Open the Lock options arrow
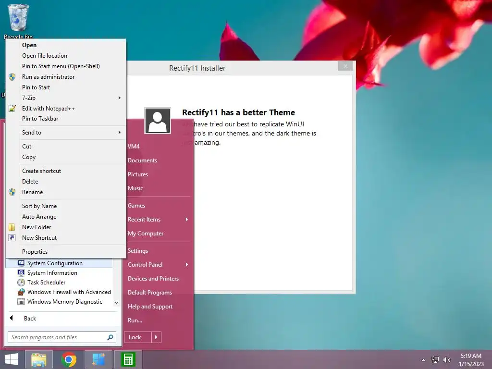This screenshot has width=492, height=369. 156,337
